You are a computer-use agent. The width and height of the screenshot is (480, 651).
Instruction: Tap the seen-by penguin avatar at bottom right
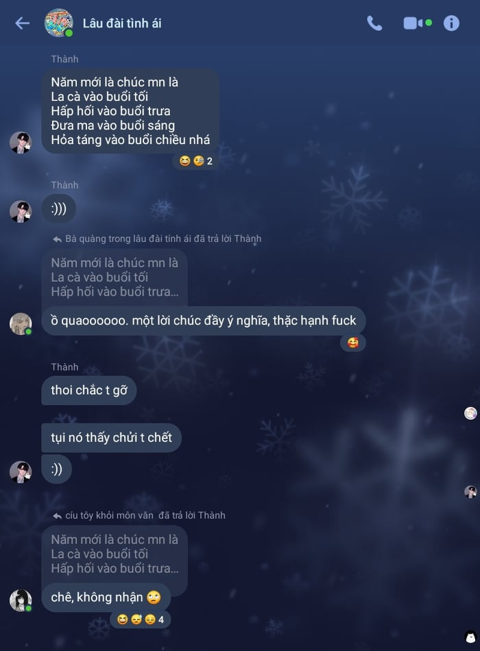coord(470,637)
